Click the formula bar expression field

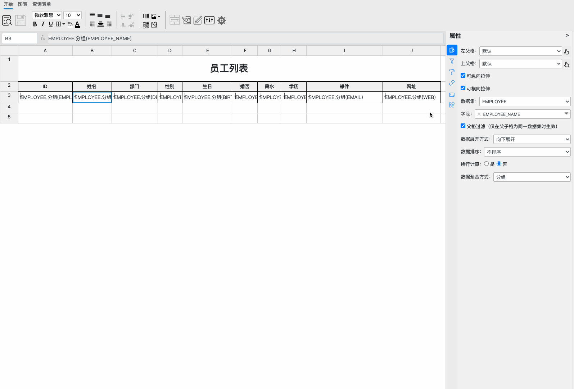pos(245,39)
